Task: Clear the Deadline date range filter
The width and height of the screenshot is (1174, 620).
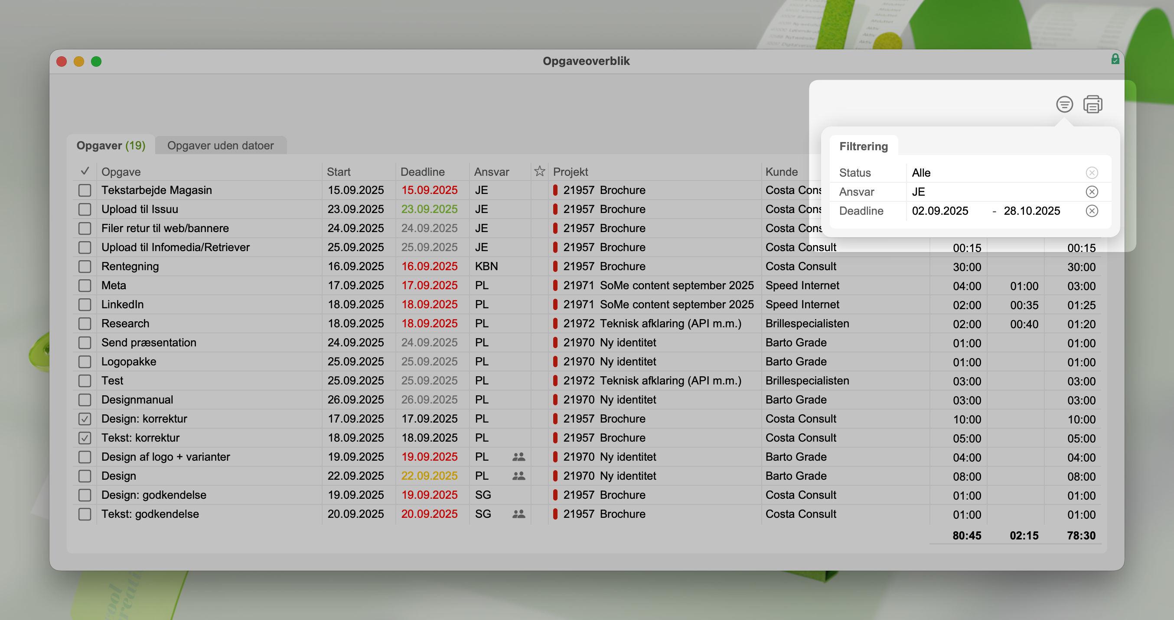Action: point(1092,211)
